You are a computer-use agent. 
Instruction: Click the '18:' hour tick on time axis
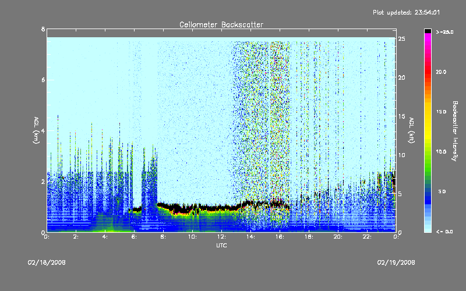[309, 237]
